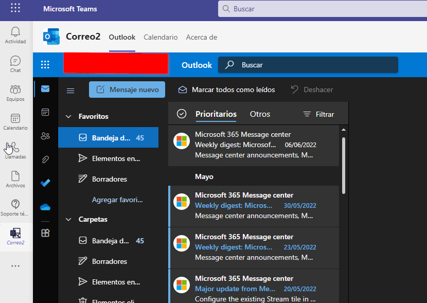Image resolution: width=427 pixels, height=303 pixels.
Task: Open the More apps icon in Outlook rail
Action: [x=45, y=233]
